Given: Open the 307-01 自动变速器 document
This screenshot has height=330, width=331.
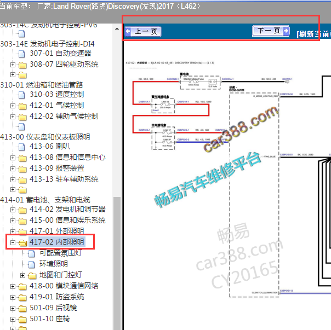Looking at the screenshot, I should (x=61, y=53).
